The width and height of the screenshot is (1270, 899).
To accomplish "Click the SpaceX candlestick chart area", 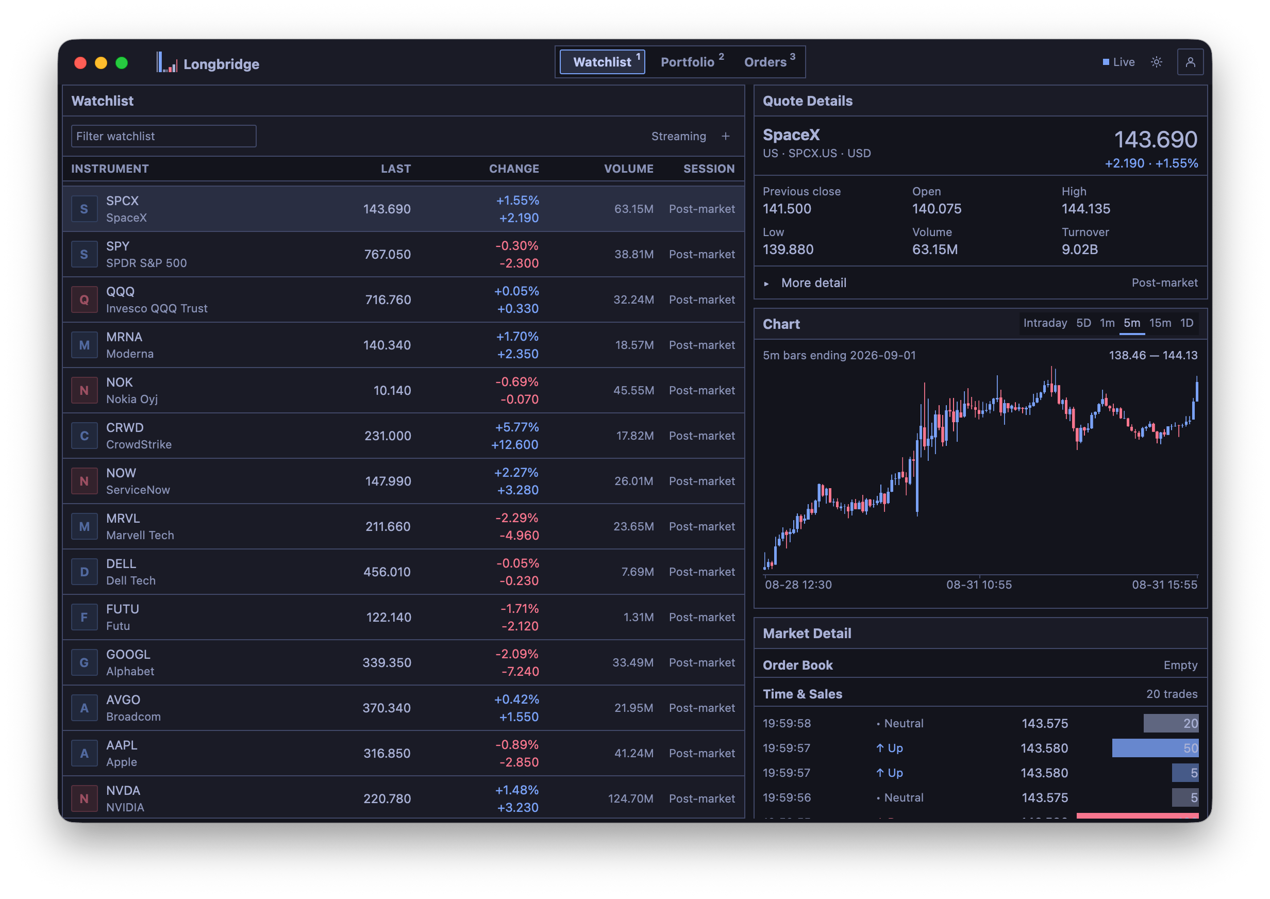I will (979, 469).
